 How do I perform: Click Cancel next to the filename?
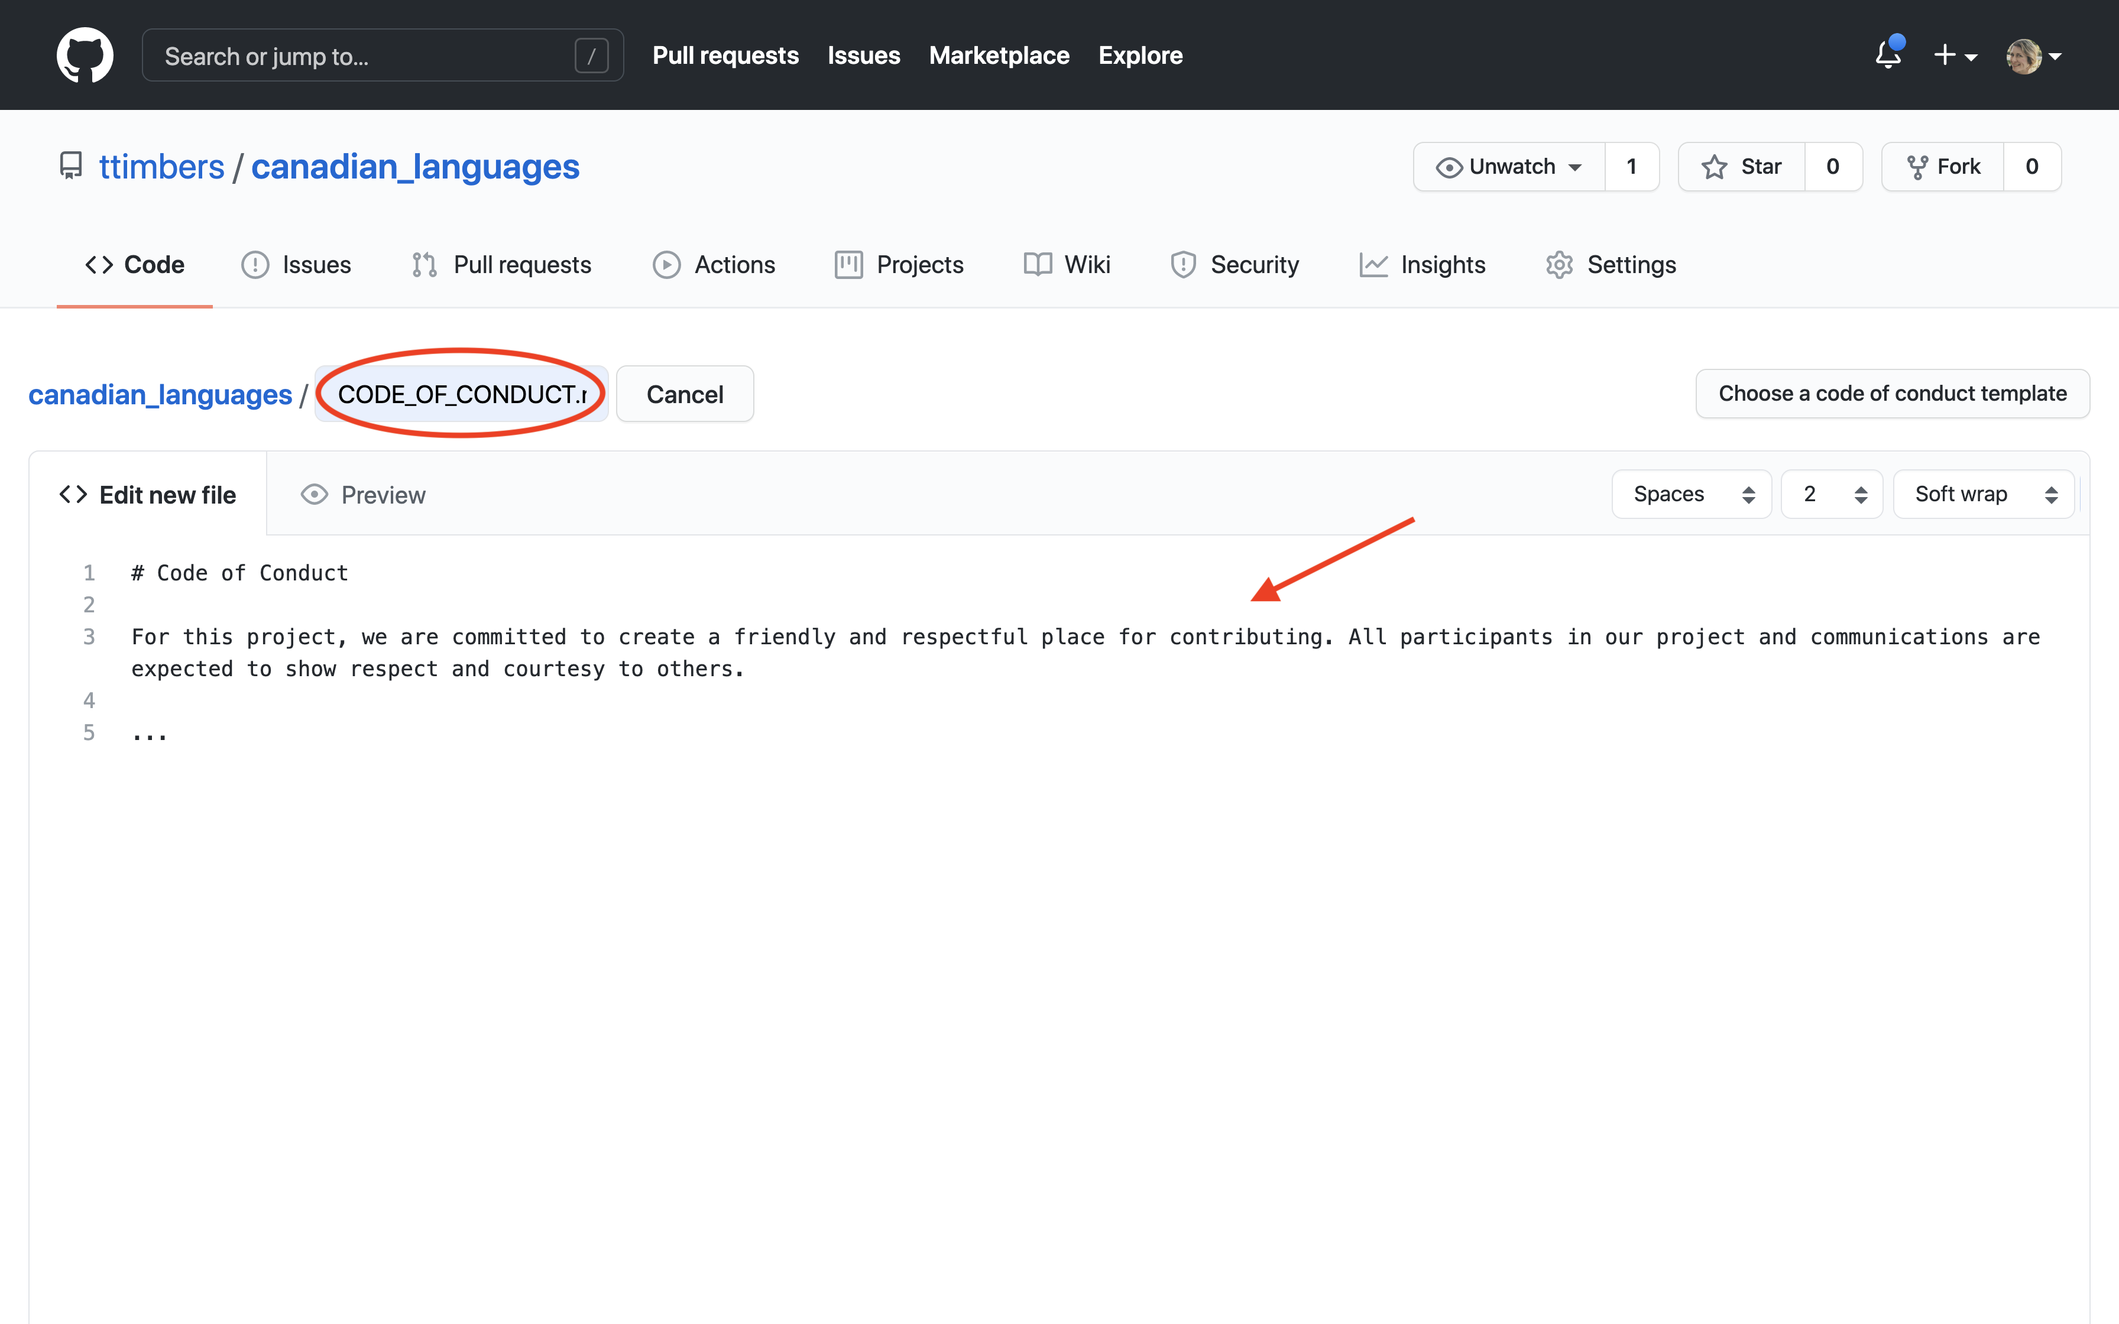(x=685, y=394)
